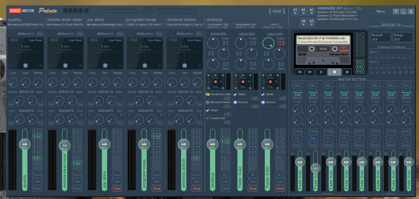The width and height of the screenshot is (419, 199).
Task: Select the A1 bus SEL button
Action: point(297,86)
